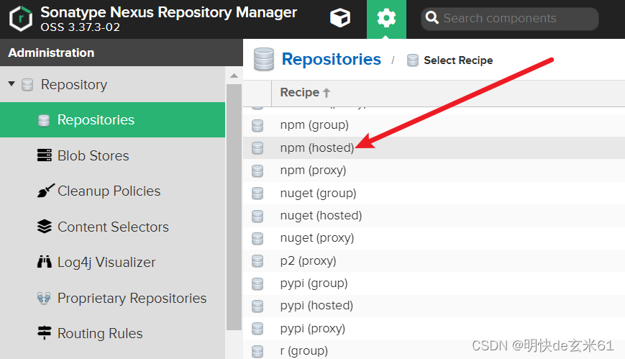Open Proprietary Repositories
625x359 pixels.
132,298
